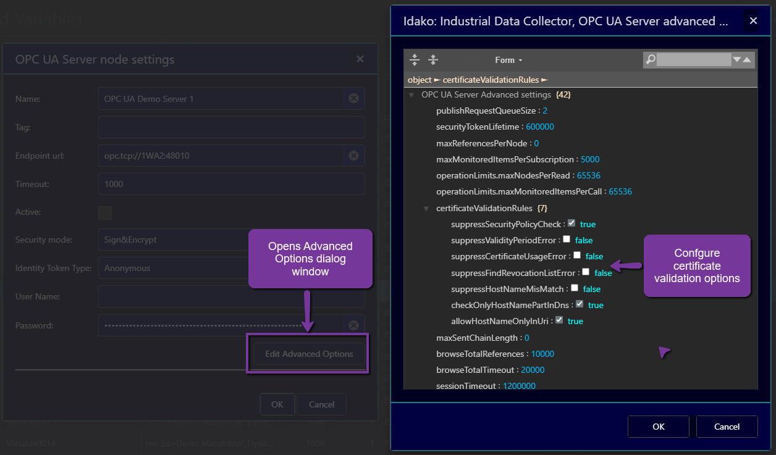Click the expand all fields icon

coord(415,60)
